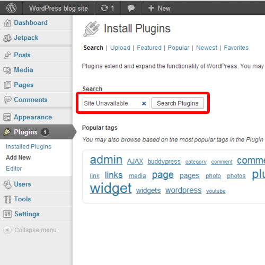Browse the links tag
This screenshot has height=265, width=265.
coord(113,175)
